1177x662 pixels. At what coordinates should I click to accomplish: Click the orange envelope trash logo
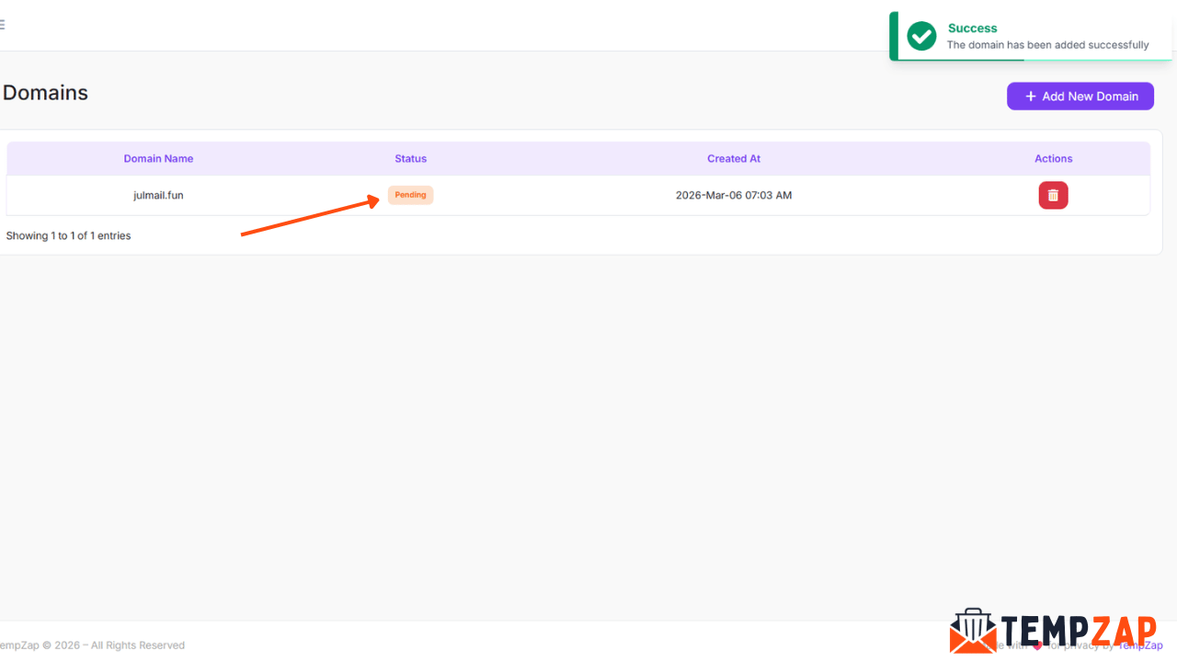973,631
